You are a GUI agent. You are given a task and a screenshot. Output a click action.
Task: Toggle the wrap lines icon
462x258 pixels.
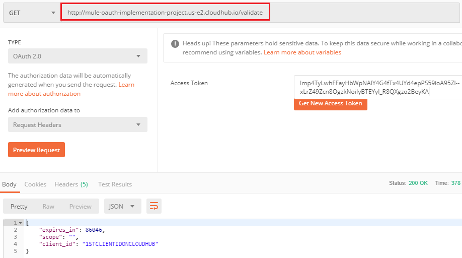[154, 206]
